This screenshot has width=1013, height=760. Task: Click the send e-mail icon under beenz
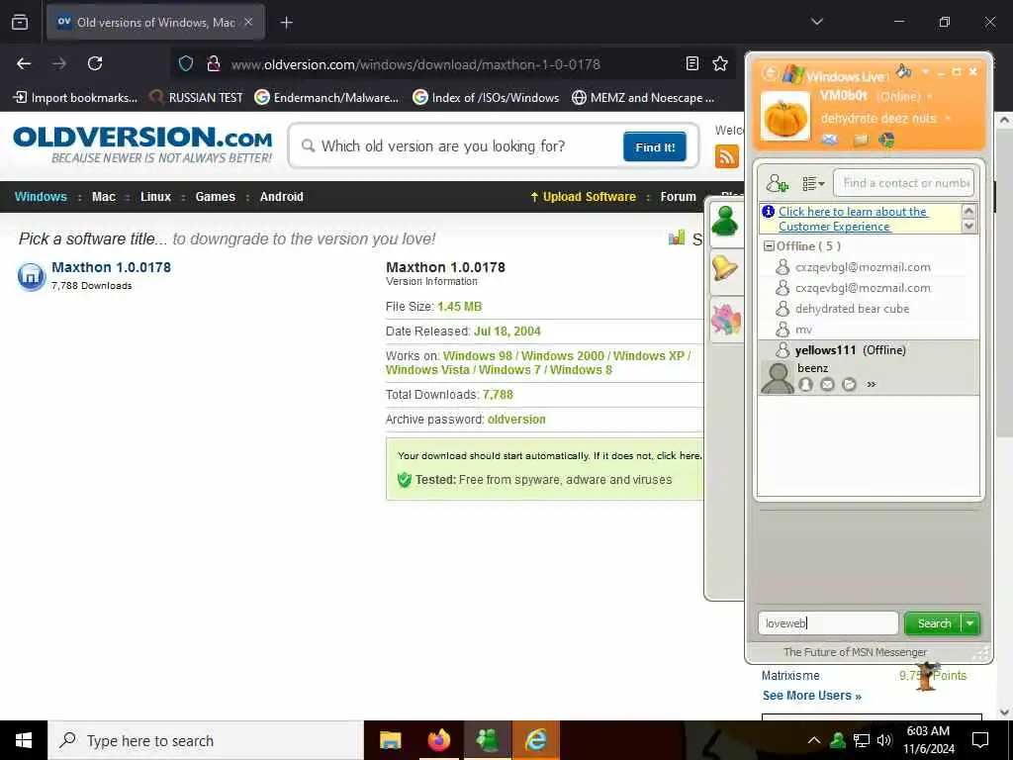[x=827, y=385]
